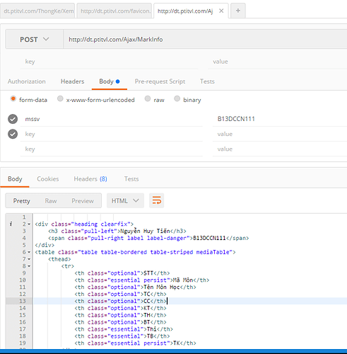
Task: Open the POST method dropdown
Action: coord(35,39)
